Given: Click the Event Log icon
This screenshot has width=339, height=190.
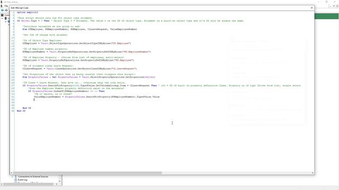Looking at the screenshot, I should 15,179.
